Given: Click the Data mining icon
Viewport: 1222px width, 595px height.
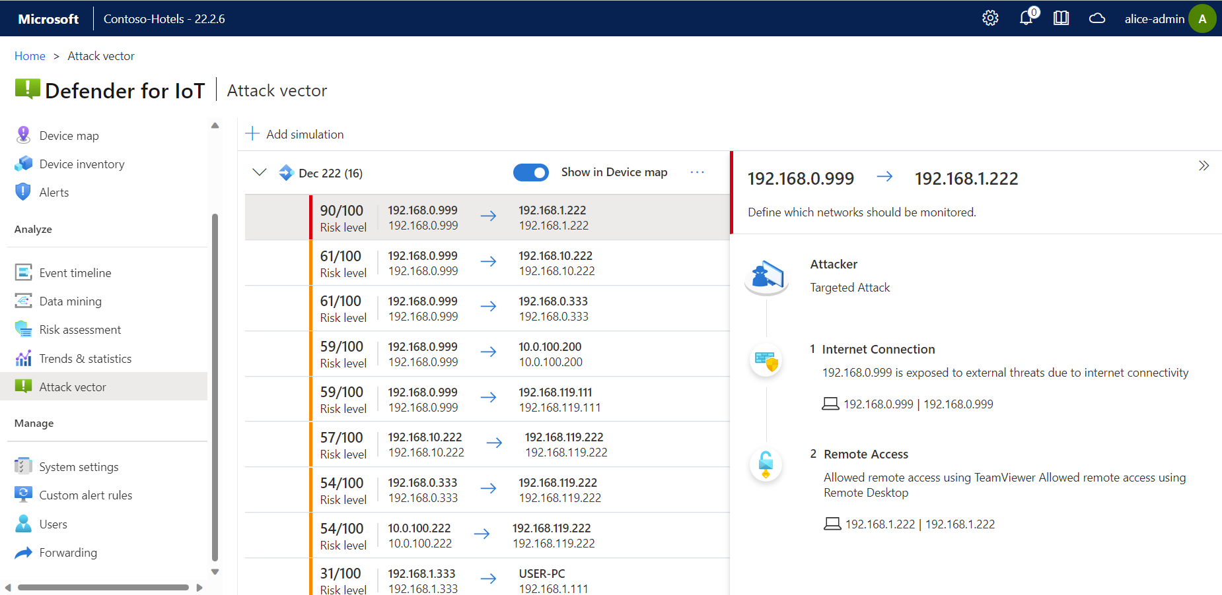Looking at the screenshot, I should coord(23,301).
